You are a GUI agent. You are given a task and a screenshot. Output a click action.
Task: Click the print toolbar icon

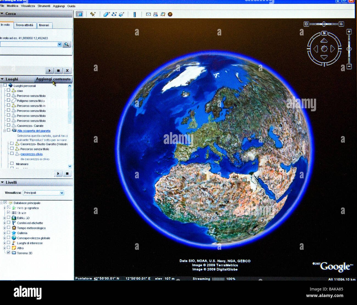[x=155, y=14]
